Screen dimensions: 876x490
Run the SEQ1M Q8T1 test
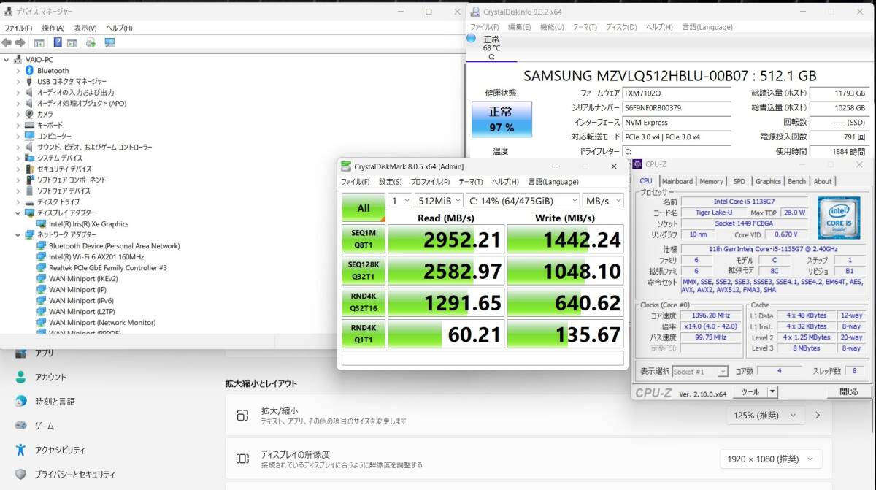[x=364, y=239]
